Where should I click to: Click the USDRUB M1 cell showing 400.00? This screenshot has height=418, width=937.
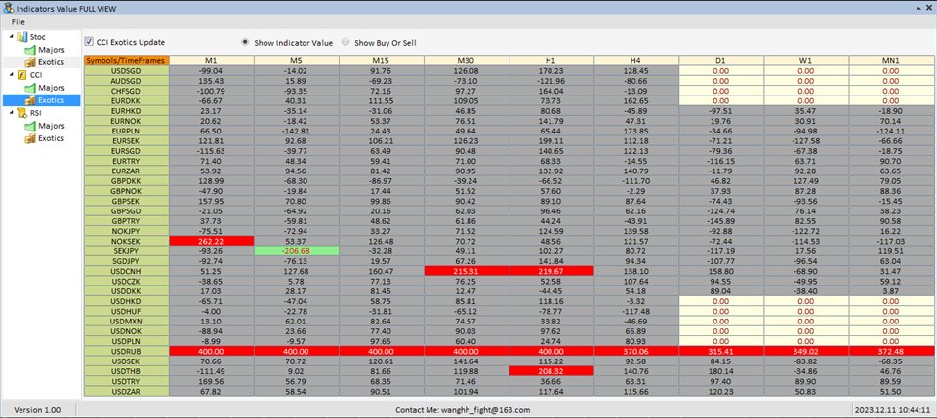coord(212,351)
